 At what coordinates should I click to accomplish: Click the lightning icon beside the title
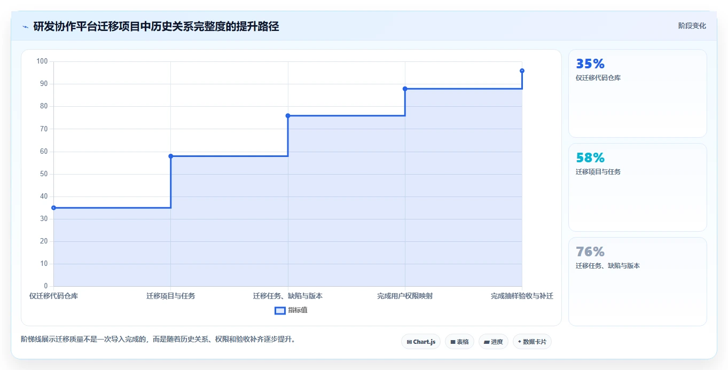coord(26,27)
